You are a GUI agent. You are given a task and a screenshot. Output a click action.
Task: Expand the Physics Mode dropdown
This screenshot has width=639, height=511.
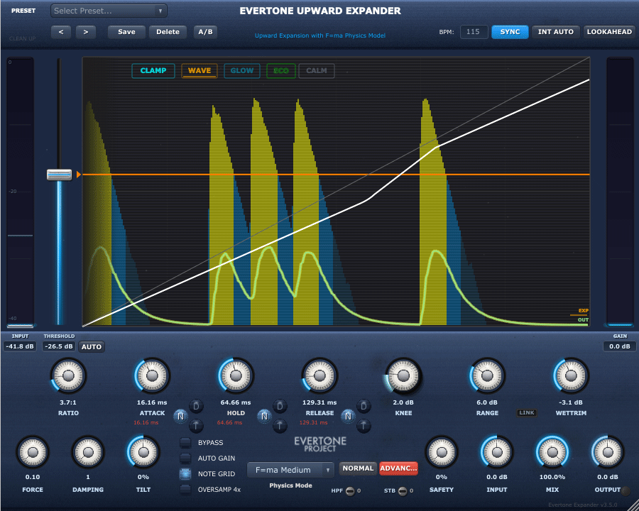(x=290, y=470)
